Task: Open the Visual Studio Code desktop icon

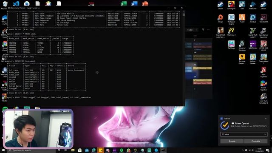Action: click(16, 3)
